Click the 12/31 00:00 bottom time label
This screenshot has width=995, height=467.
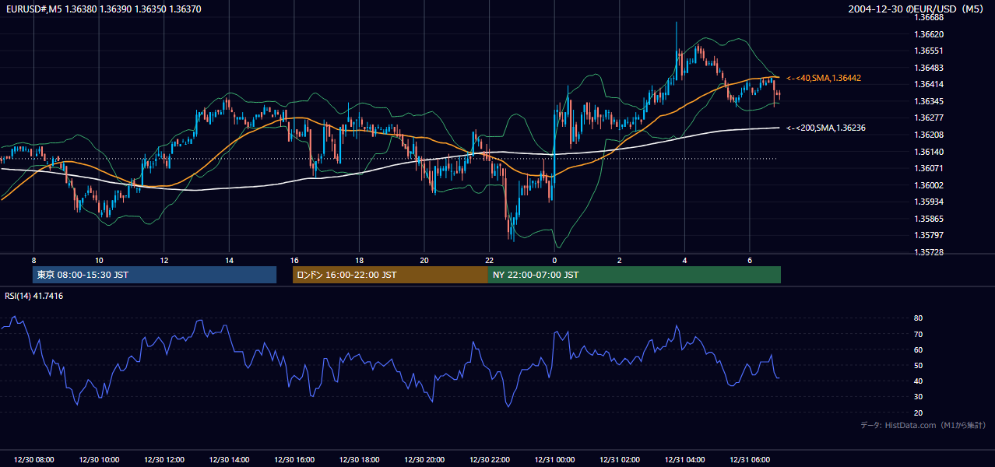[554, 460]
